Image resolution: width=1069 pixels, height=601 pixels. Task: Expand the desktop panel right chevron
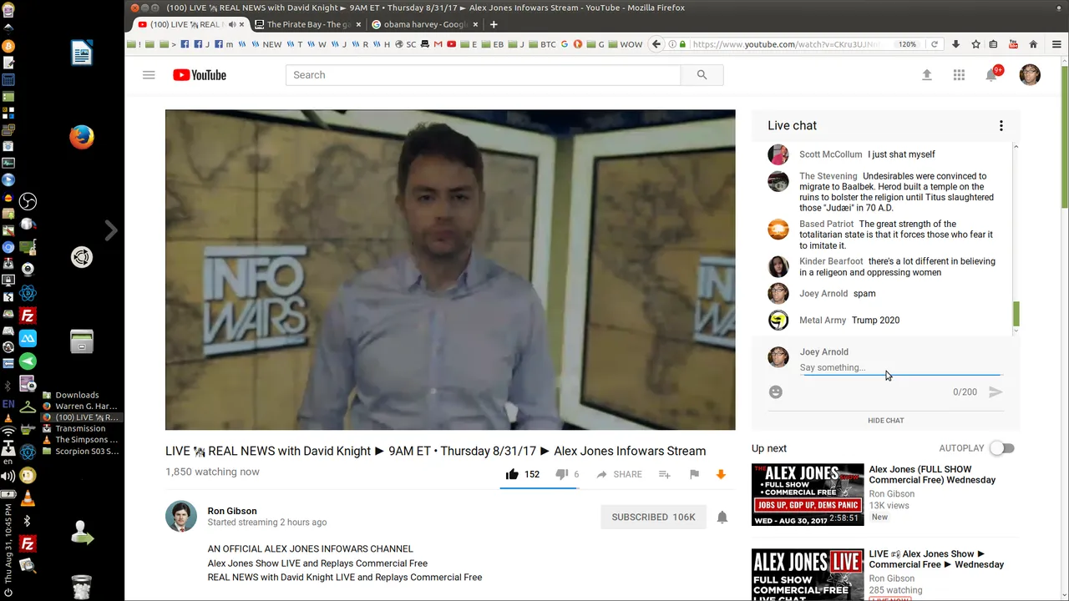pos(111,230)
